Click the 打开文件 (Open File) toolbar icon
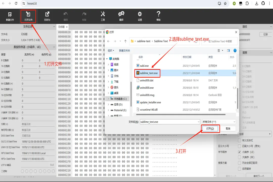This screenshot has height=182, width=273. [x=28, y=16]
